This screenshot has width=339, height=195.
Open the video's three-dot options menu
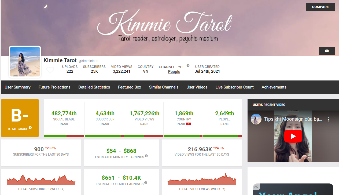click(x=329, y=119)
